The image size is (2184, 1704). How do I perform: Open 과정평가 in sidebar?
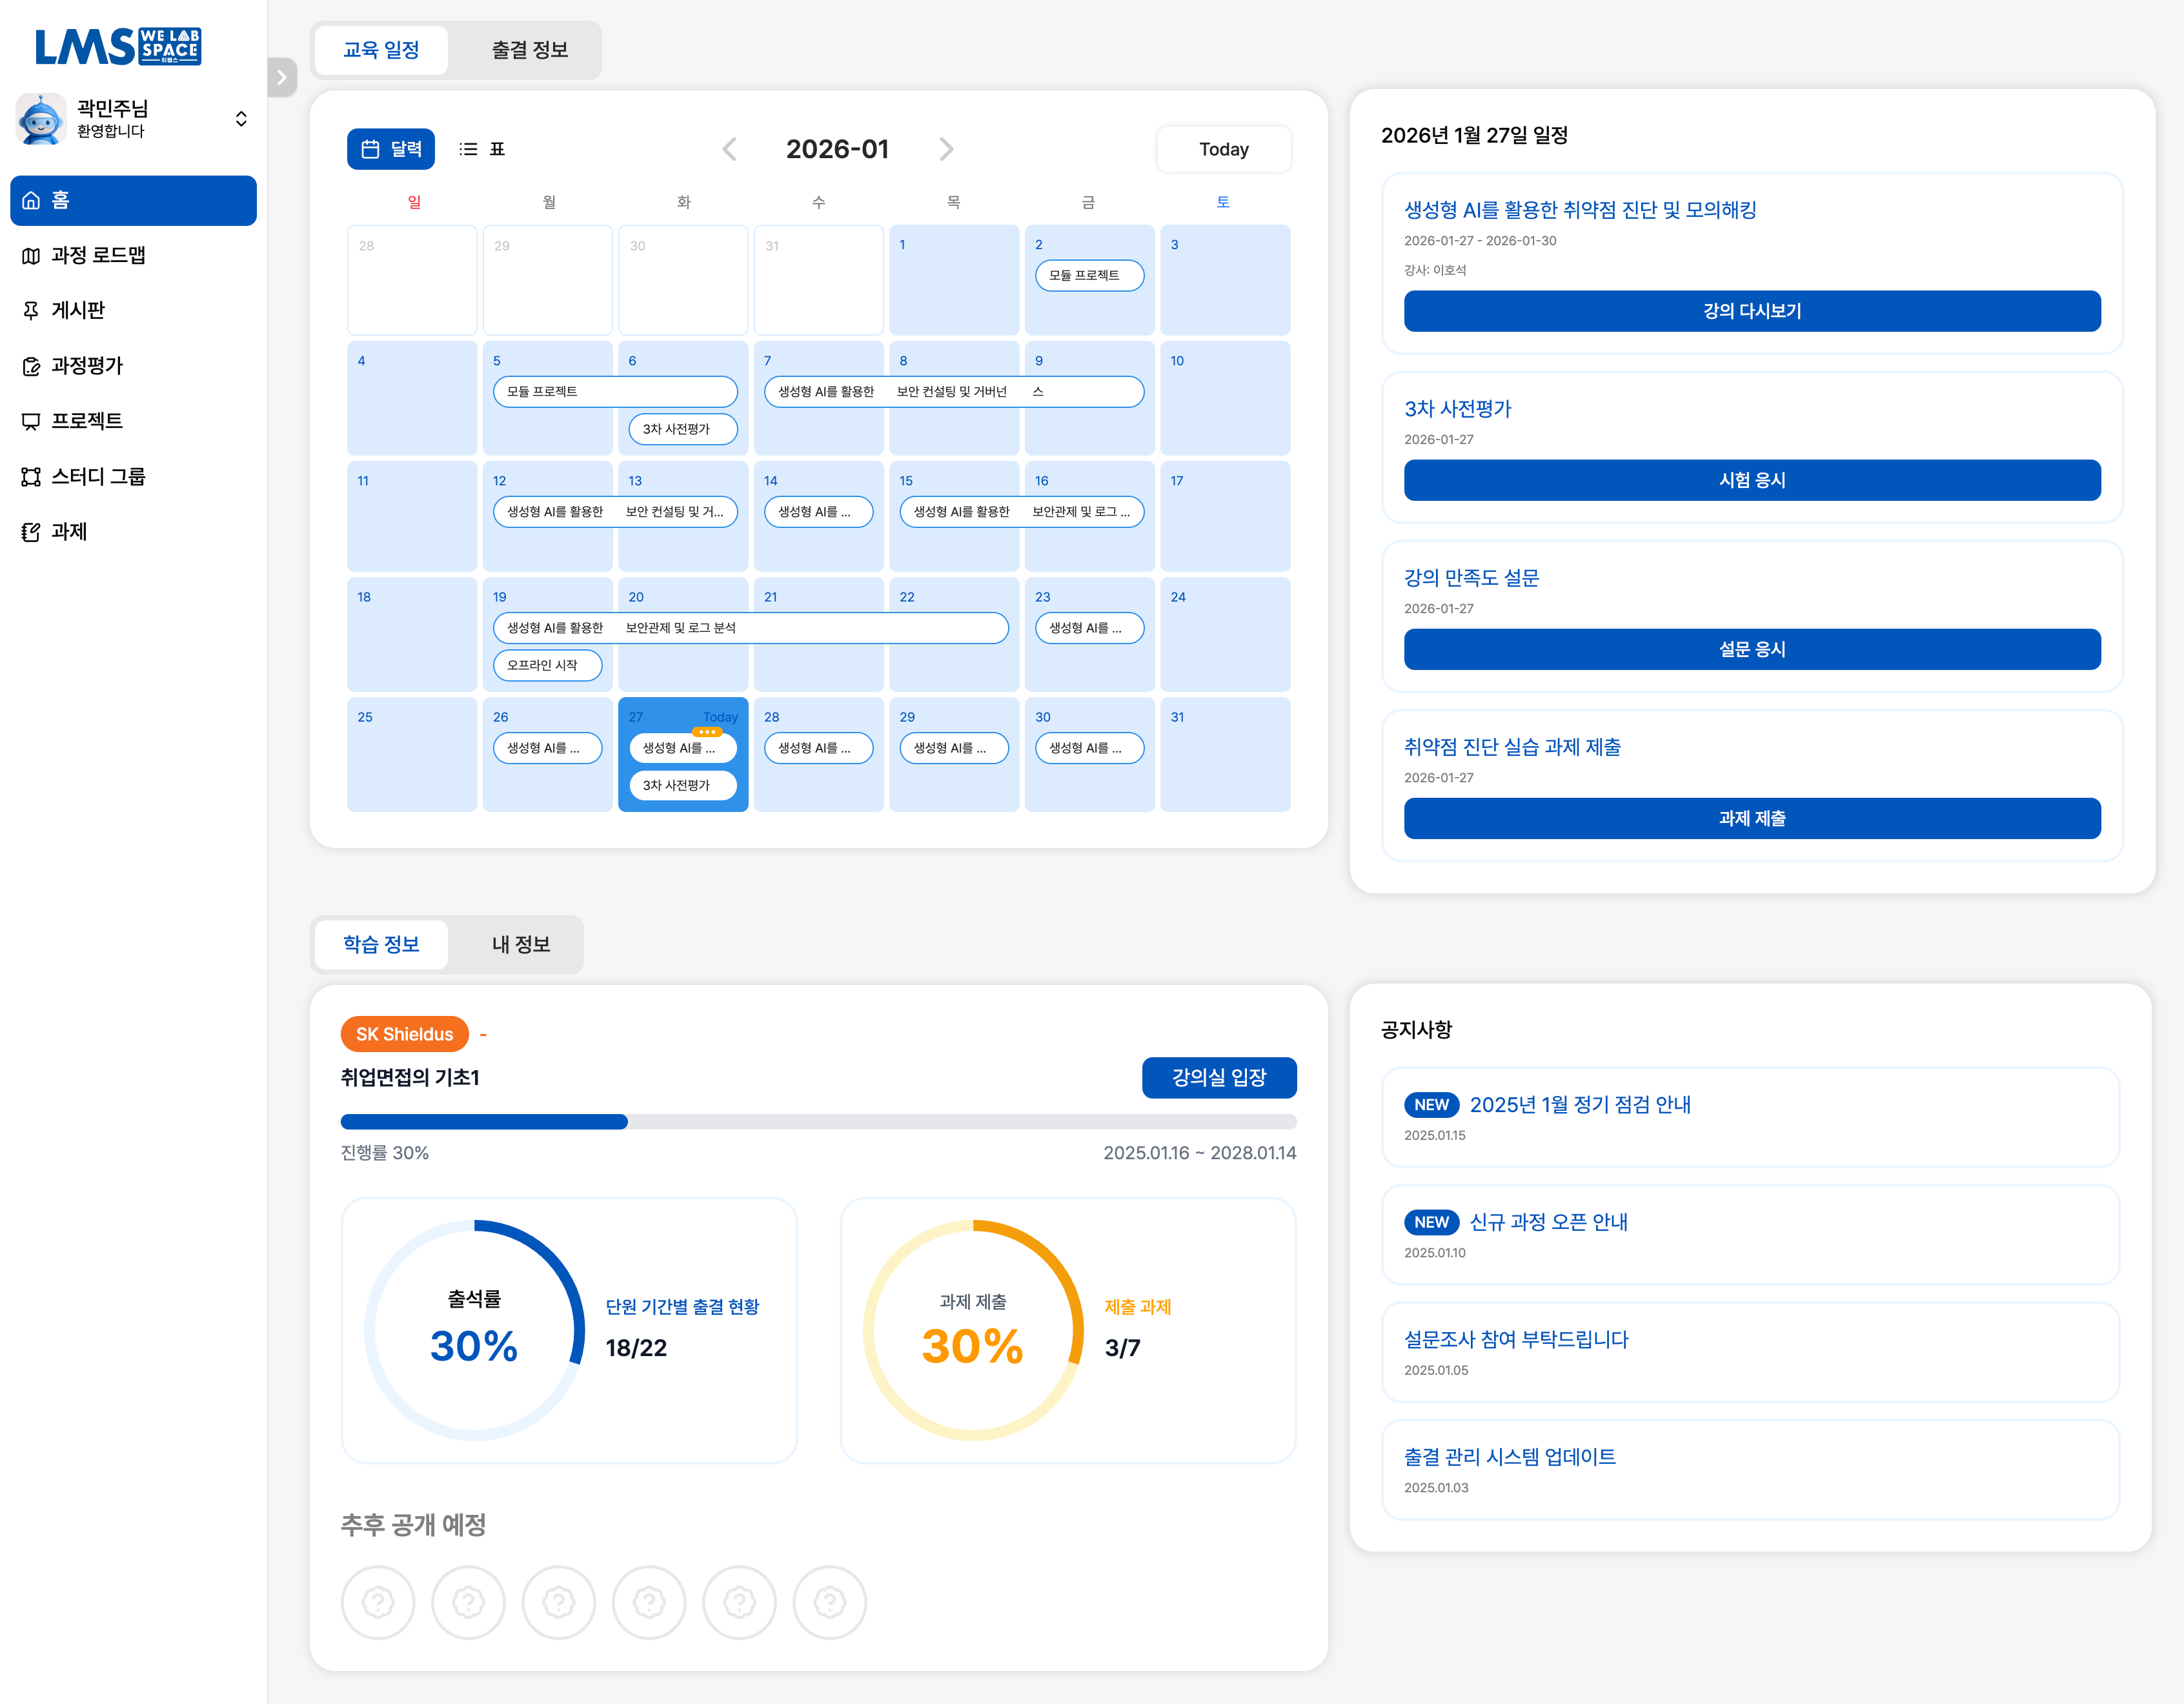pos(133,366)
